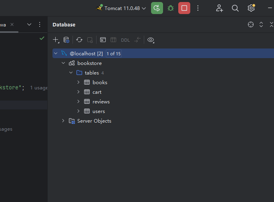Show the editor tabs list chevron
The height and width of the screenshot is (202, 274).
point(29,24)
